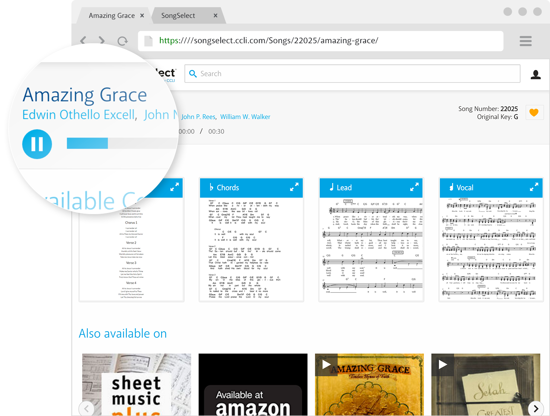Viewport: 550px width, 416px height.
Task: Expand the Lead sheet preview
Action: click(x=414, y=187)
